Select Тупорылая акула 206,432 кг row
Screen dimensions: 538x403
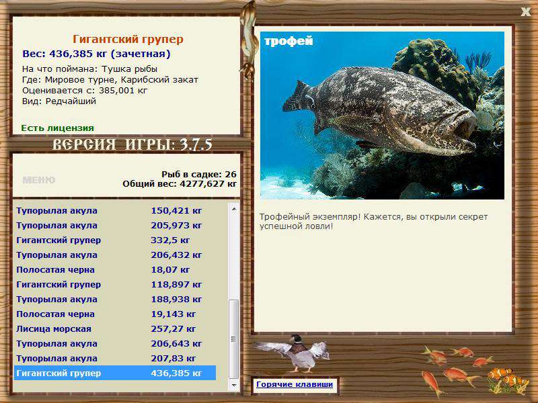coord(115,255)
